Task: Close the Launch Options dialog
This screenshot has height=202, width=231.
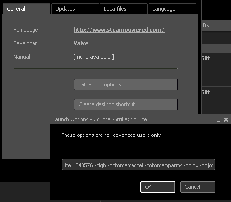Action: 226,120
